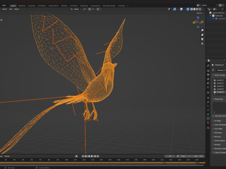
Task: Toggle viewport gizmos visibility
Action: point(175,9)
